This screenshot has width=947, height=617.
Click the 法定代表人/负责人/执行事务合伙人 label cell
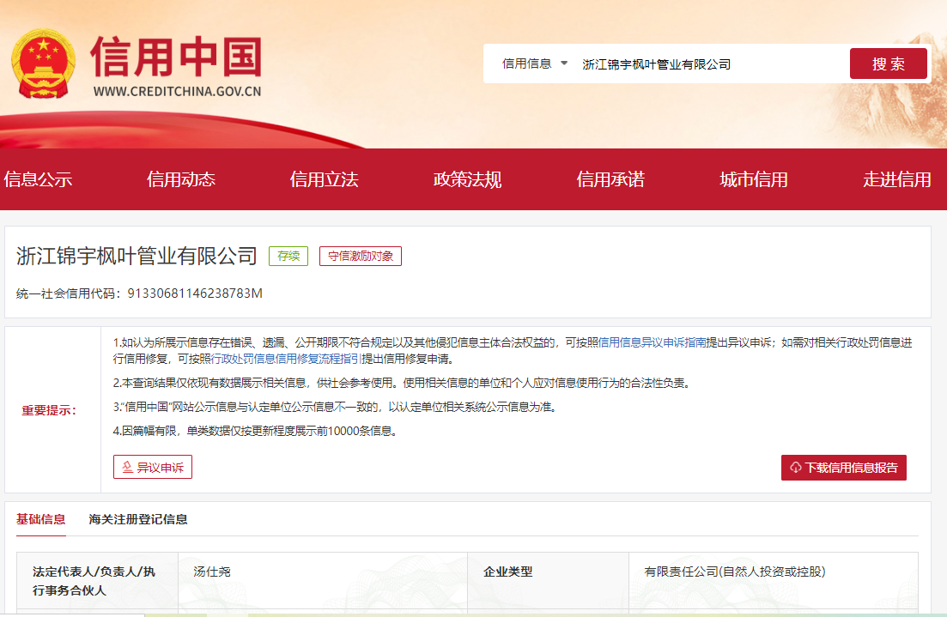[x=97, y=581]
